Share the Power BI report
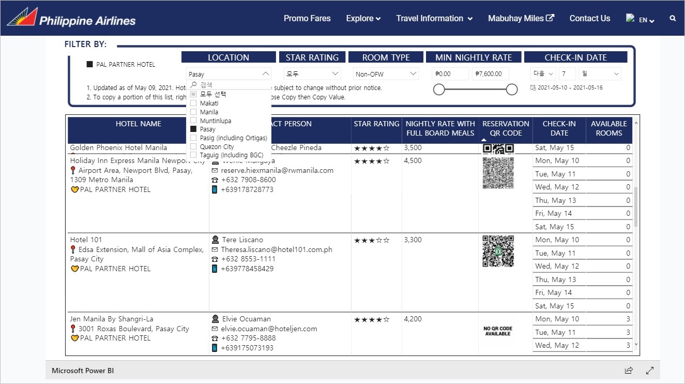685x384 pixels. point(629,371)
